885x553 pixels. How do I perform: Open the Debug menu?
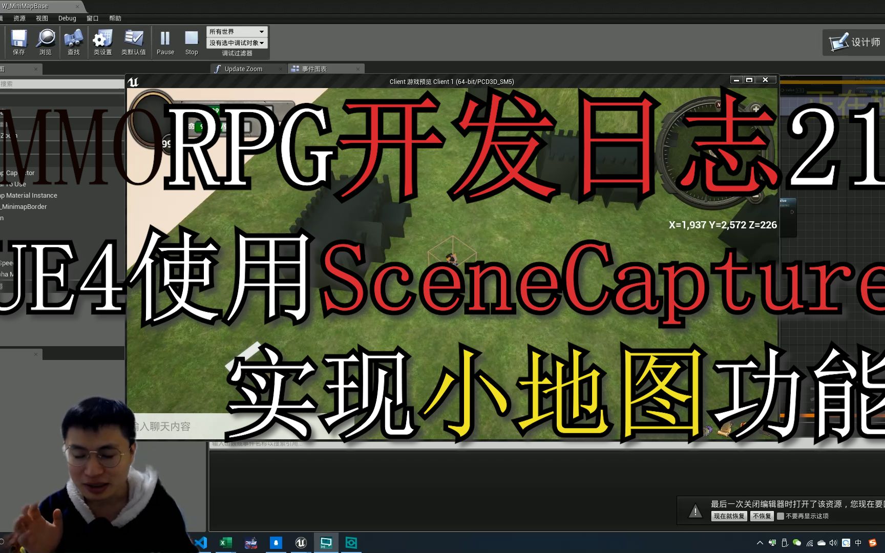67,18
